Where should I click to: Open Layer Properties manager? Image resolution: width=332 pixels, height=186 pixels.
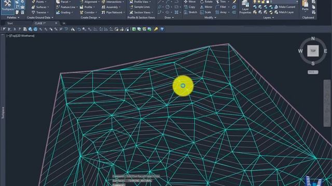point(245,7)
